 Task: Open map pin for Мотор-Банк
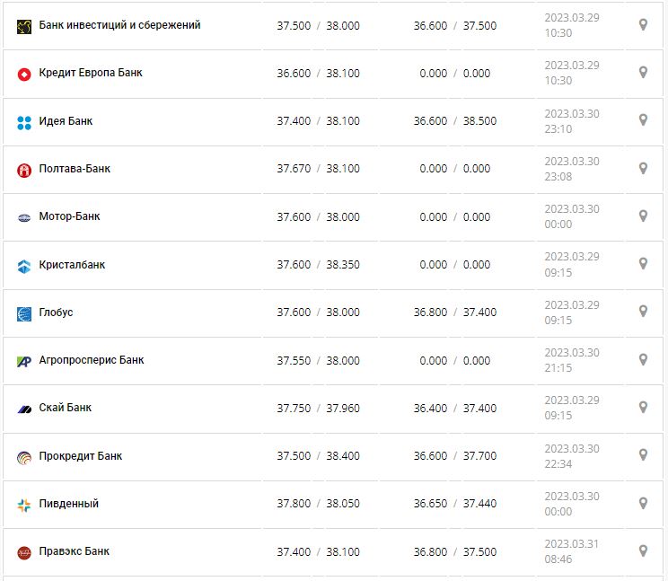click(x=643, y=216)
